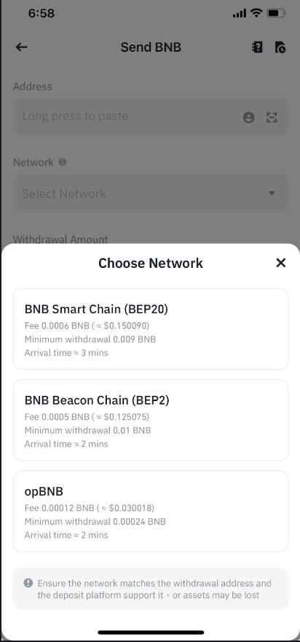Tap the home indicator bar
Screen dimensions: 300x642
tap(151, 633)
